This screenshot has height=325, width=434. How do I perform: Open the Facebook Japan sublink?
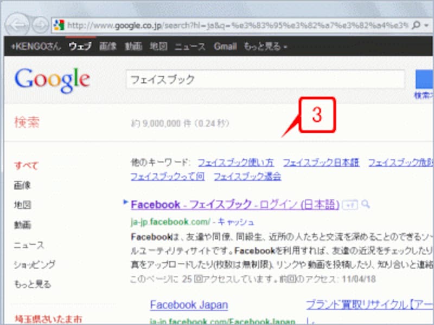coord(189,305)
